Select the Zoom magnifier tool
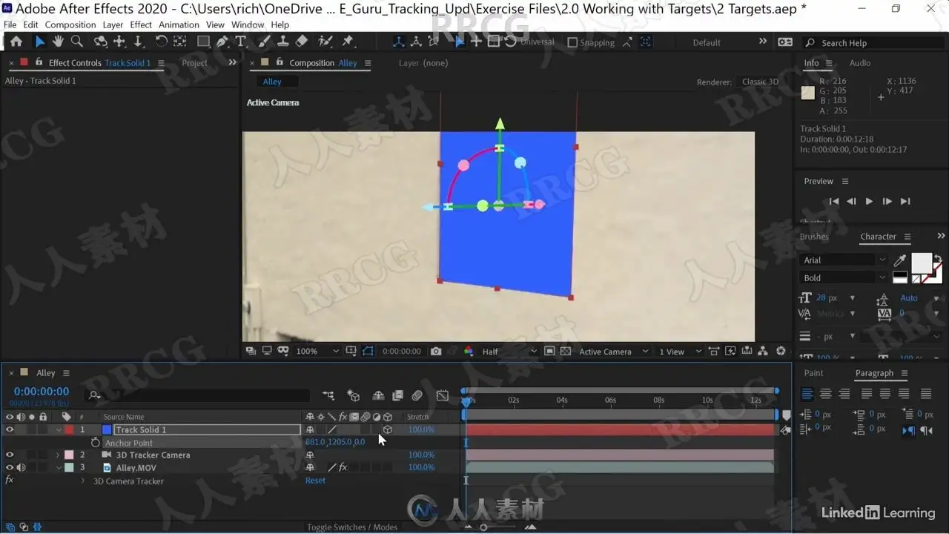Viewport: 949px width, 534px height. (76, 42)
